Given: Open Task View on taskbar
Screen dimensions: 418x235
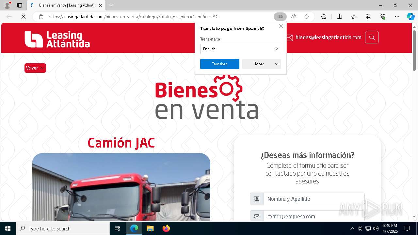Looking at the screenshot, I should pos(118,228).
